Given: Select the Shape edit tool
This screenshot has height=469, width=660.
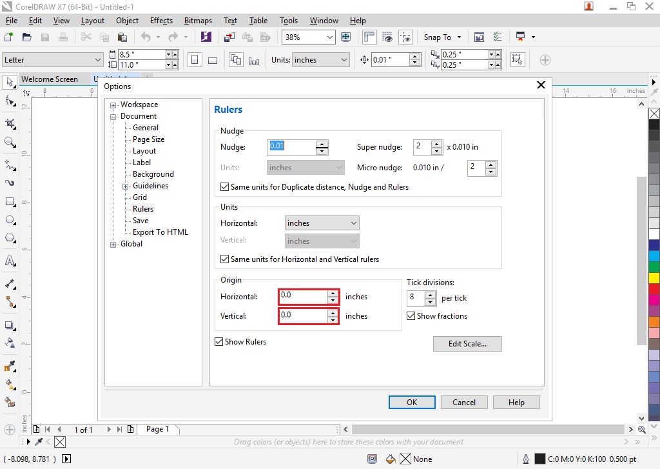Looking at the screenshot, I should [x=10, y=101].
